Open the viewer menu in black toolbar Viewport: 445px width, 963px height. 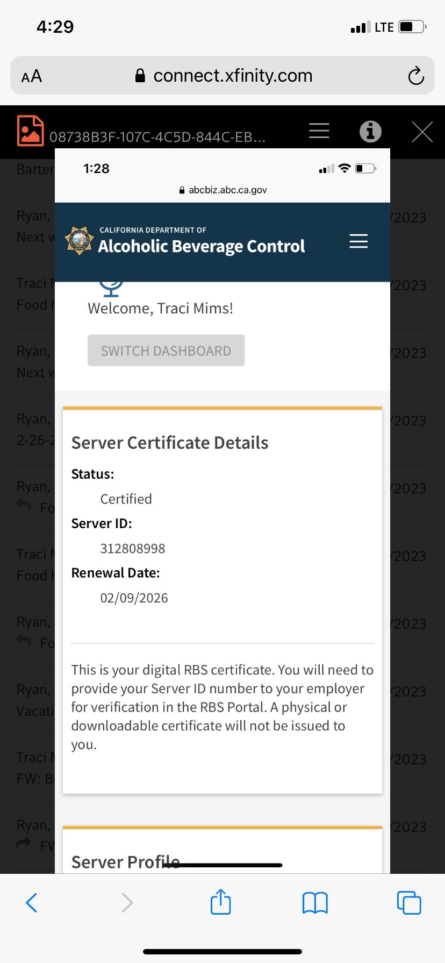(319, 131)
